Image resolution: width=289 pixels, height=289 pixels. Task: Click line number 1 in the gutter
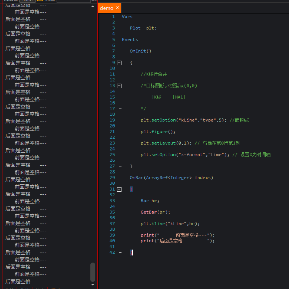[114, 17]
